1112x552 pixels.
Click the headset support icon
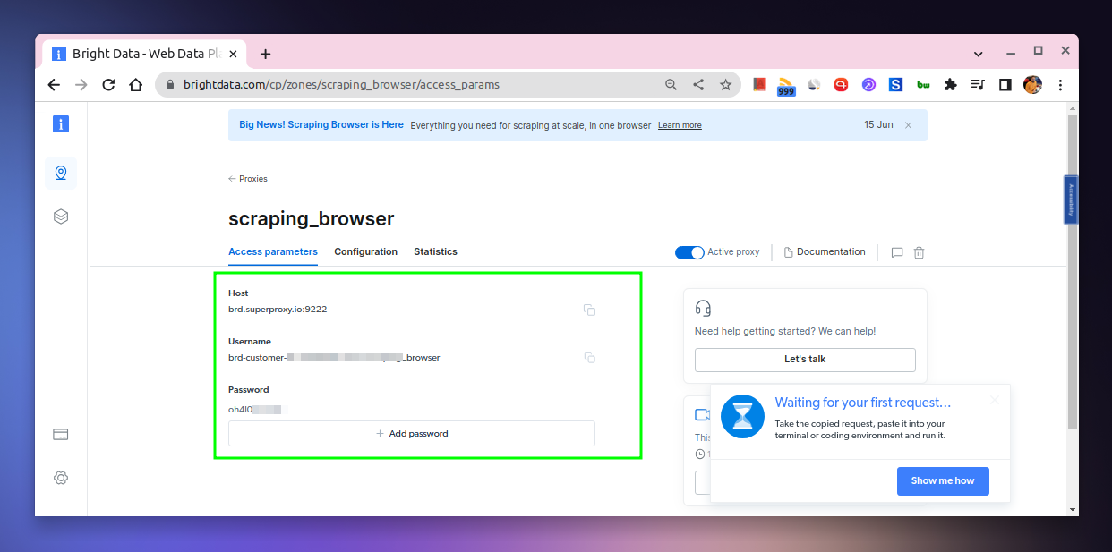tap(703, 309)
